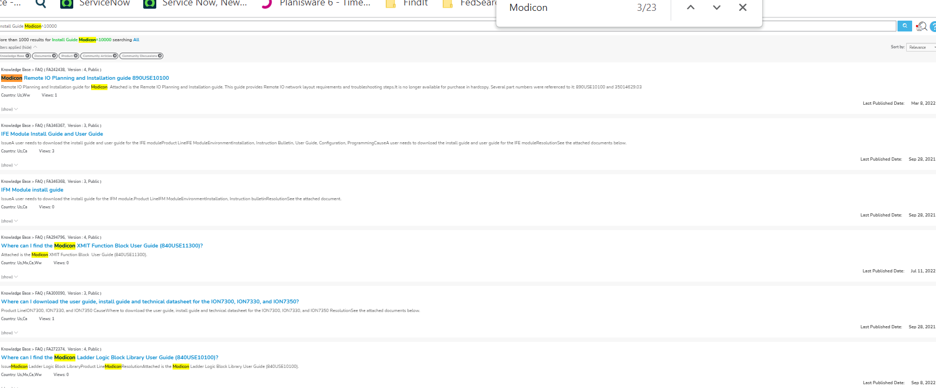This screenshot has width=936, height=388.
Task: Expand show details for FA242438 result
Action: (x=9, y=109)
